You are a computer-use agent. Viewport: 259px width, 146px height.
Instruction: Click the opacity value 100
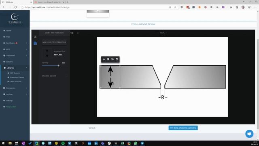[x=64, y=63]
